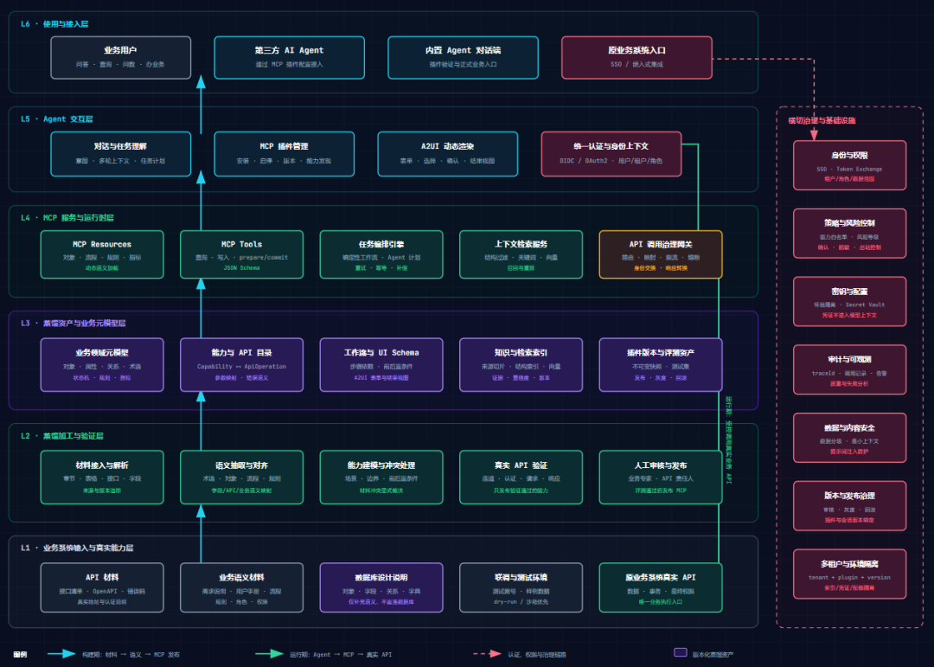Click the red dashed arrow legend icon
Screen dimensions: 934x667
487,654
